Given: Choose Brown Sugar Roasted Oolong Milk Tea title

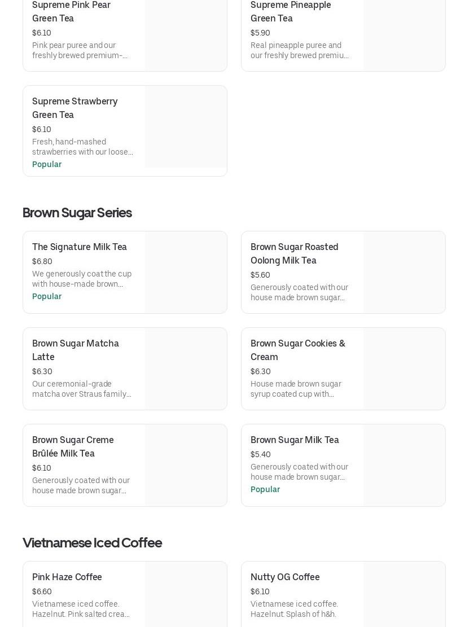Looking at the screenshot, I should point(294,253).
